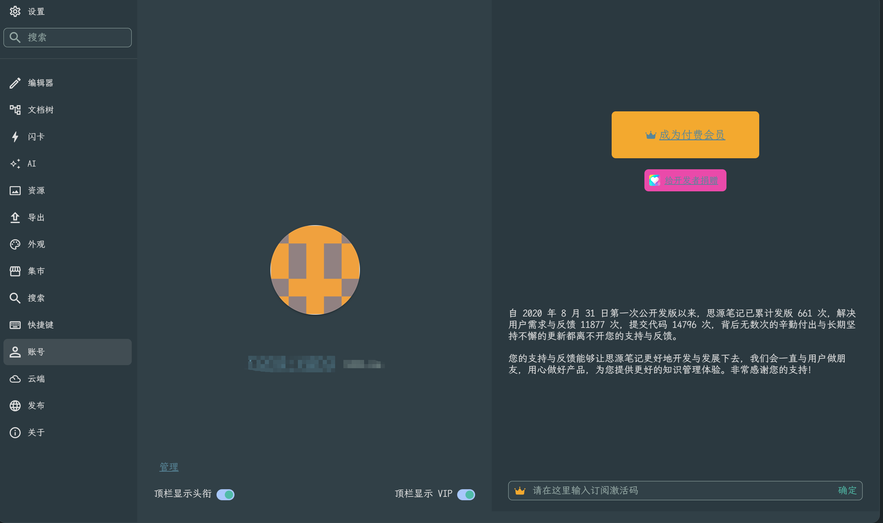
Task: Click the pencil icon for 编辑器
Action: 15,83
